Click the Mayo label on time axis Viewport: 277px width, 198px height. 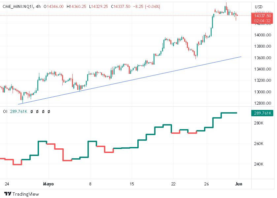[48, 184]
